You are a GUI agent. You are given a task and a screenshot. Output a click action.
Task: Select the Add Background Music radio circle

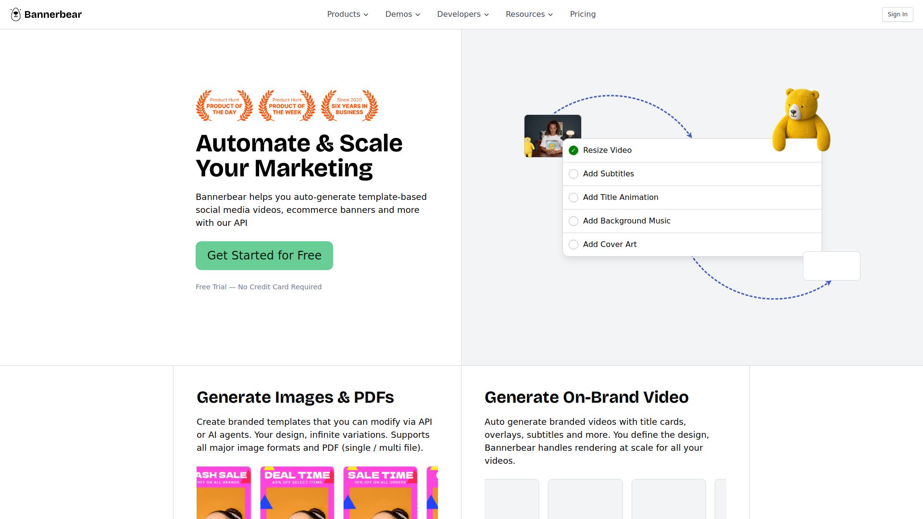point(574,221)
